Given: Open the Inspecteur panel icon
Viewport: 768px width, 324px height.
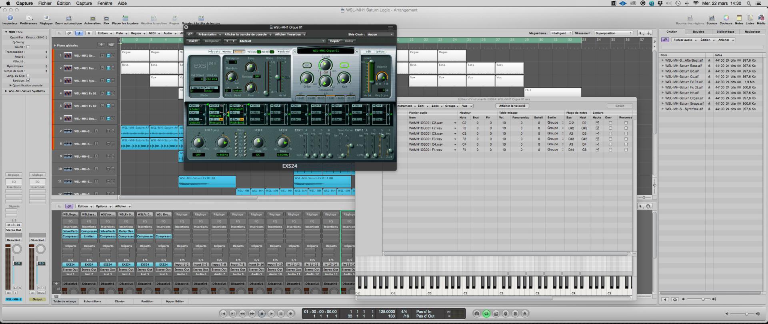Looking at the screenshot, I should 10,18.
